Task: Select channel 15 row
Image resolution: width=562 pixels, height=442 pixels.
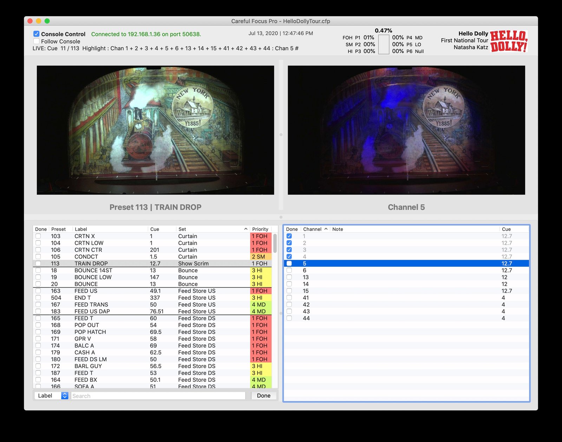Action: coord(406,291)
